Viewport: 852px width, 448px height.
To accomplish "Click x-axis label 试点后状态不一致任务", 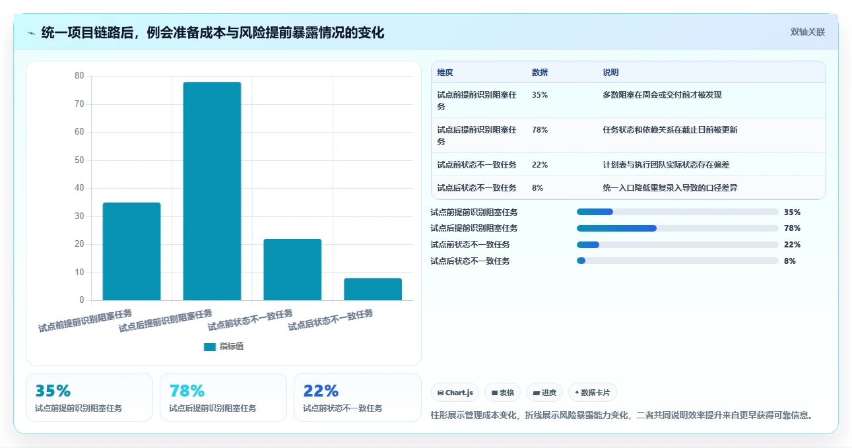I will coord(331,320).
